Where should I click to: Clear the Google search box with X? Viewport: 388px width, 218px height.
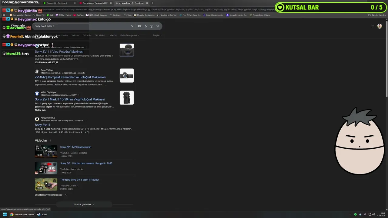click(x=132, y=26)
